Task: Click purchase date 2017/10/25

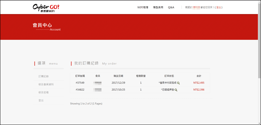Action: [x=118, y=90]
